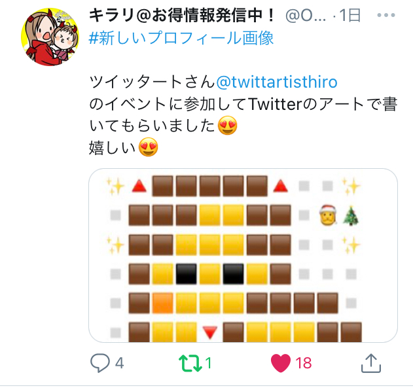
Task: Click the orange square in the emoji art
Action: (162, 303)
